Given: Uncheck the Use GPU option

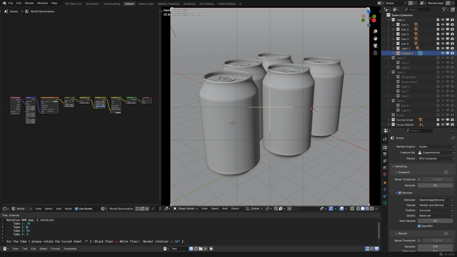Looking at the screenshot, I should tap(419, 226).
